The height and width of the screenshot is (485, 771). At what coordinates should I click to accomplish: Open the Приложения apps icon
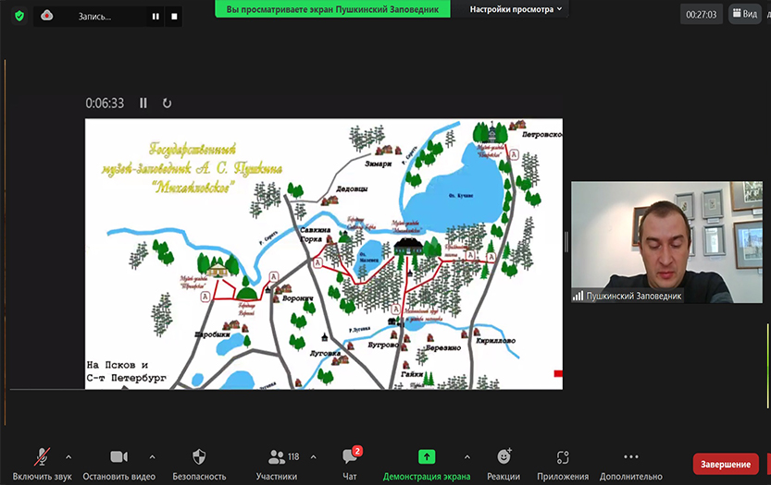pos(563,457)
